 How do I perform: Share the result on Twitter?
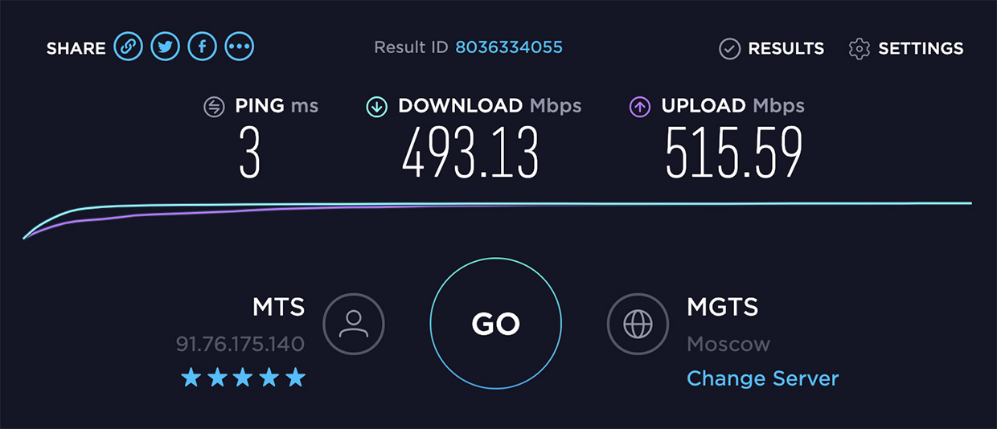(x=166, y=47)
